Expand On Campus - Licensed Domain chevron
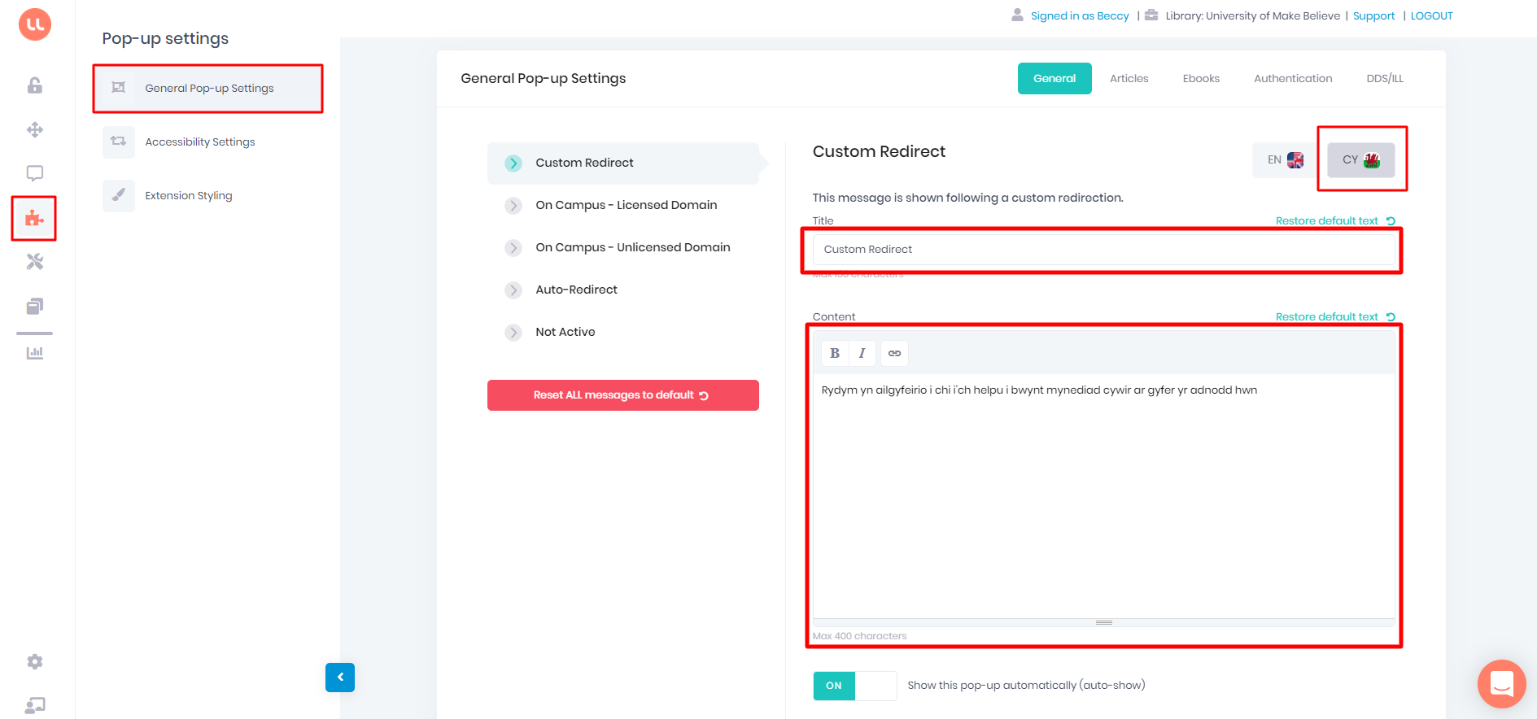1537x719 pixels. point(513,206)
